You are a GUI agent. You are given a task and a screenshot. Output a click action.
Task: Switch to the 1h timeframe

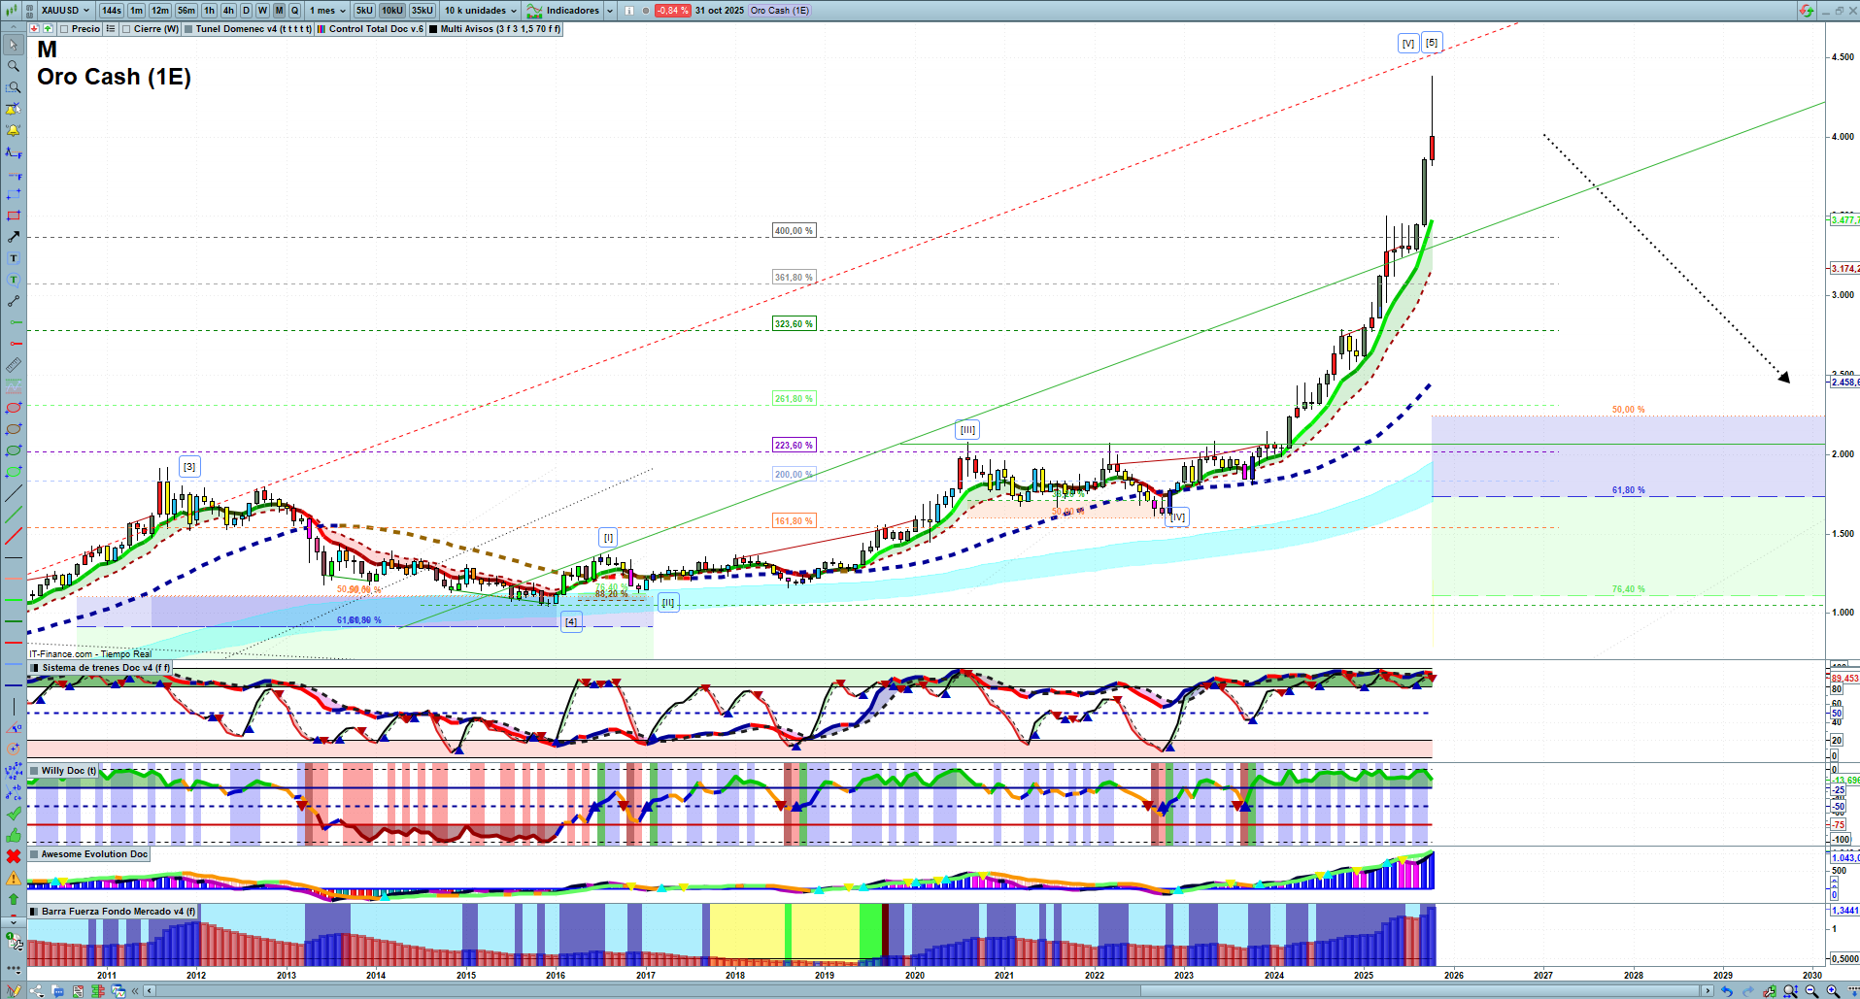coord(210,11)
